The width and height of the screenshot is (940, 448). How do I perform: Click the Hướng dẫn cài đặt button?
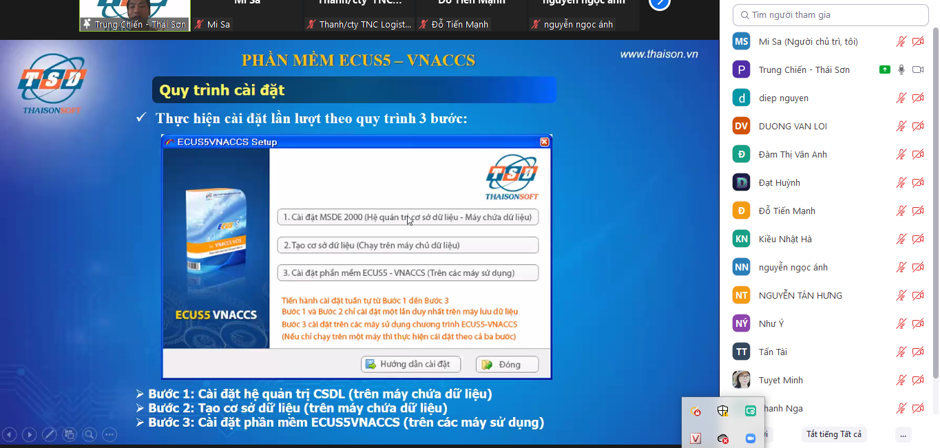410,364
